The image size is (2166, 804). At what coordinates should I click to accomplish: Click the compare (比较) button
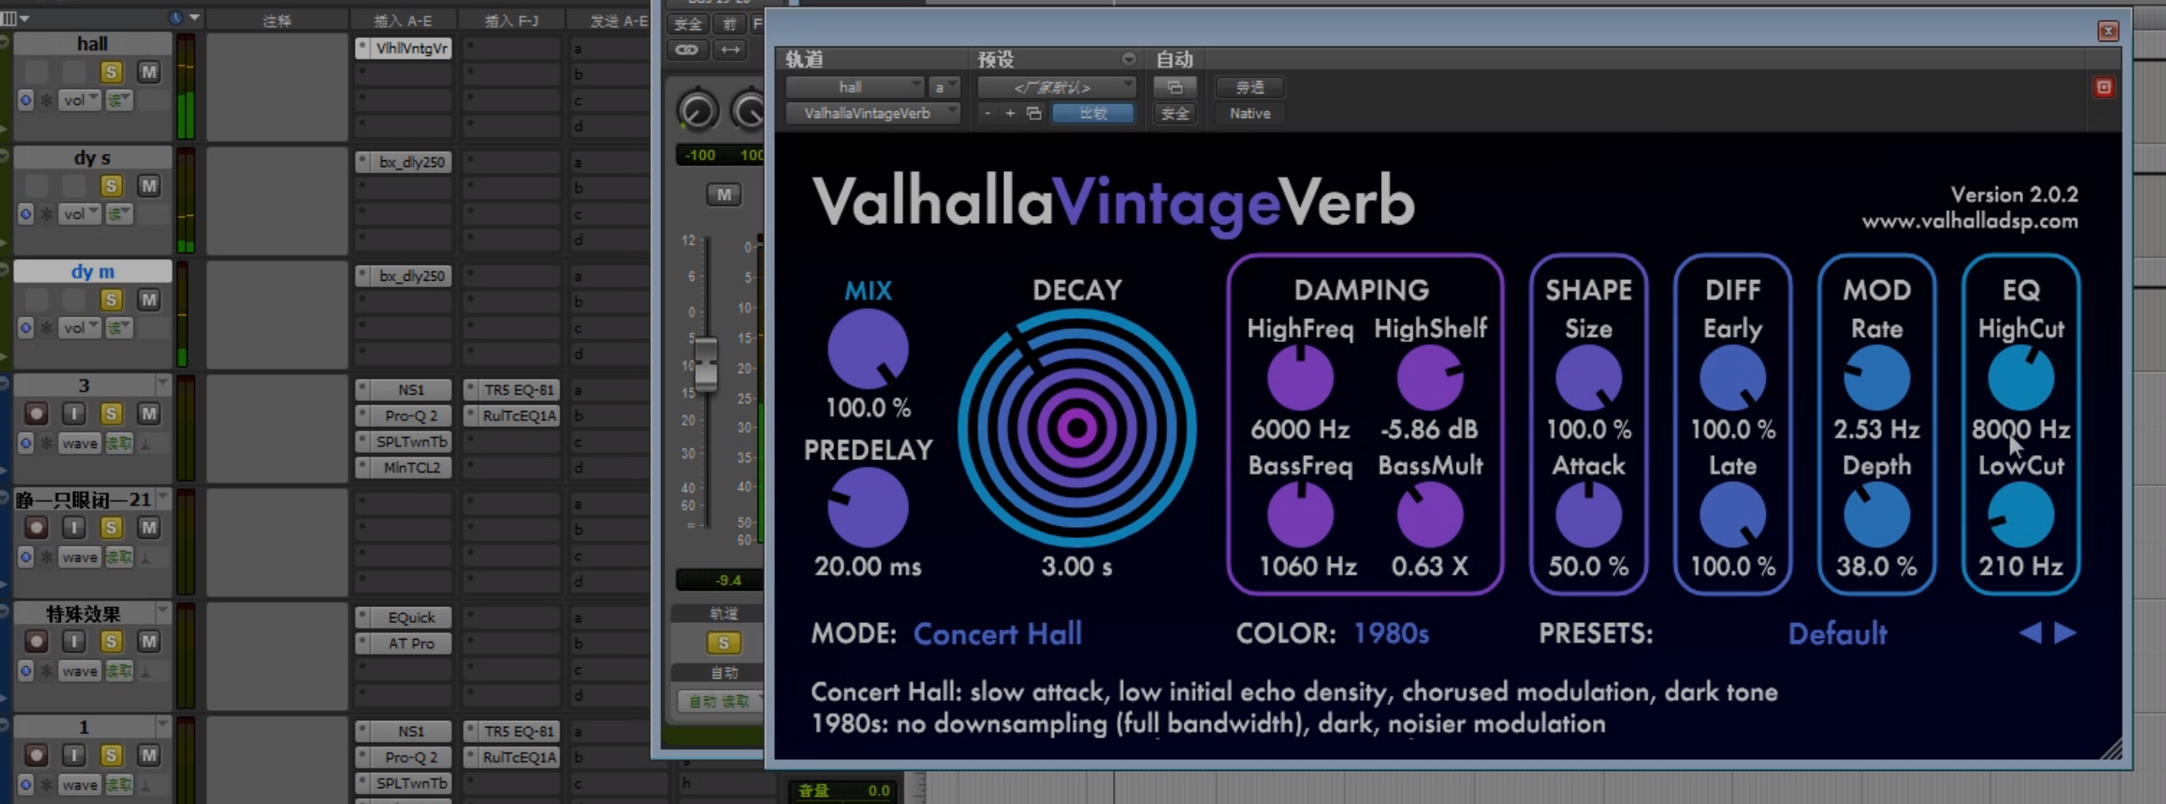pos(1092,114)
